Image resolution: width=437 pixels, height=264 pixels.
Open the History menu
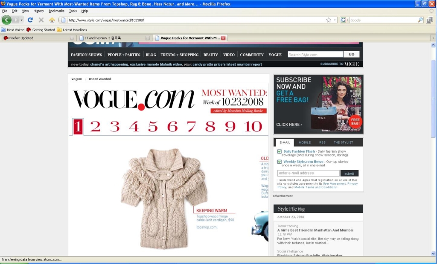coord(39,11)
